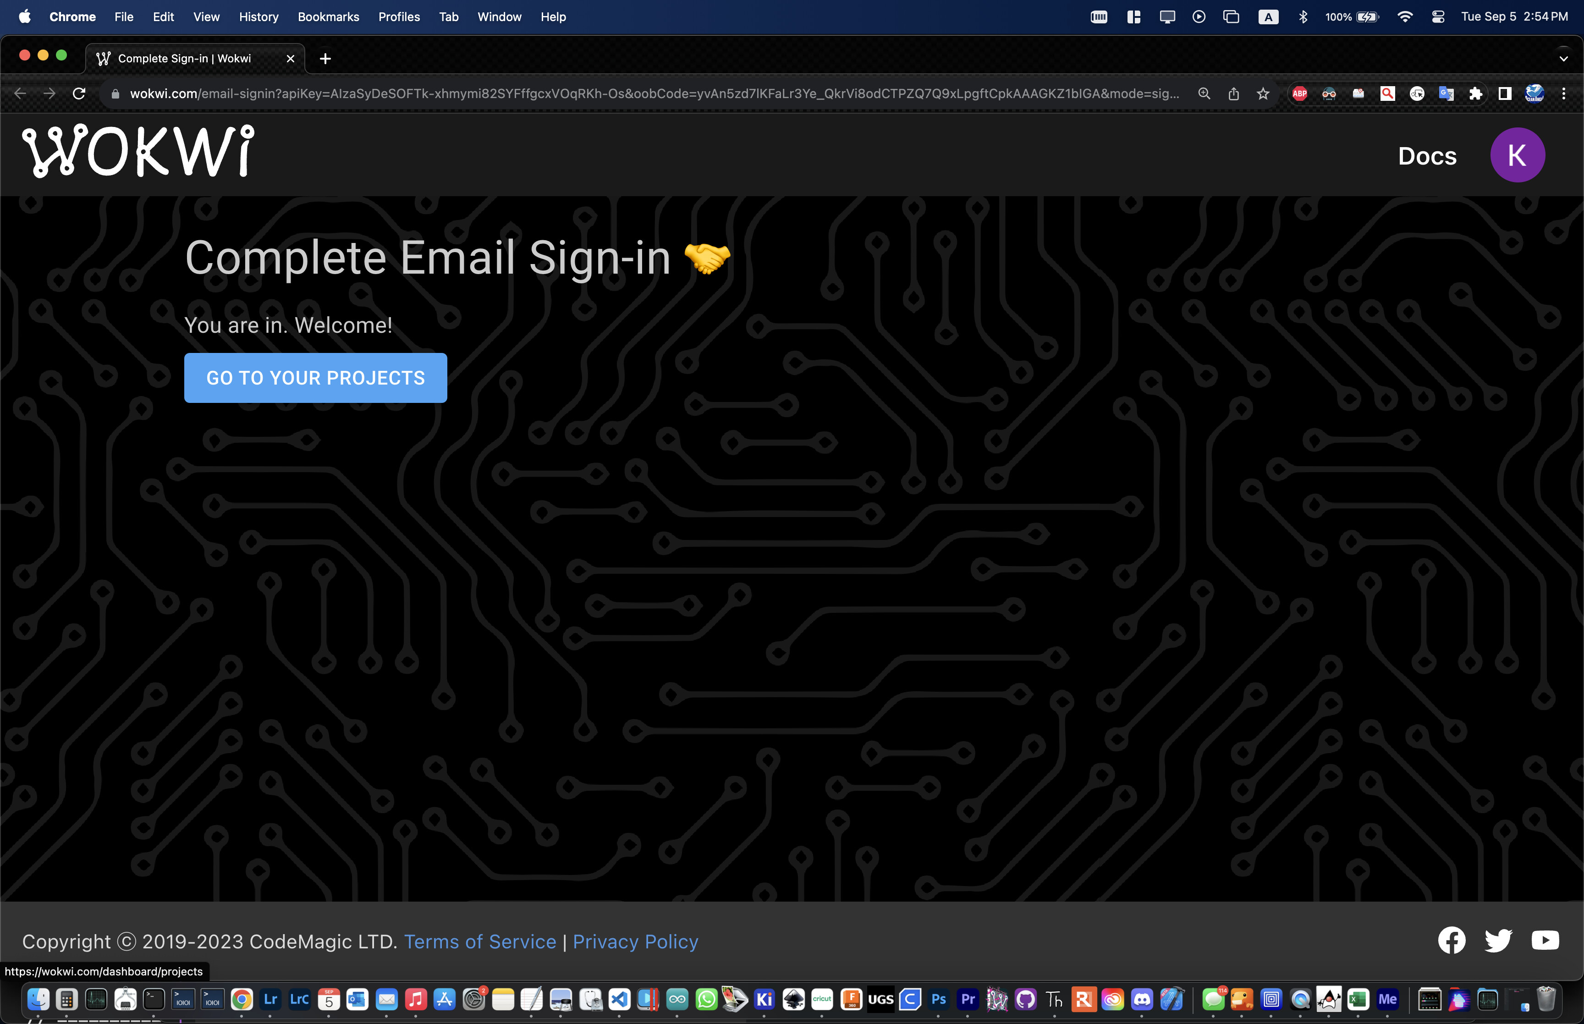The height and width of the screenshot is (1024, 1584).
Task: Click the date and time display
Action: pyautogui.click(x=1514, y=17)
